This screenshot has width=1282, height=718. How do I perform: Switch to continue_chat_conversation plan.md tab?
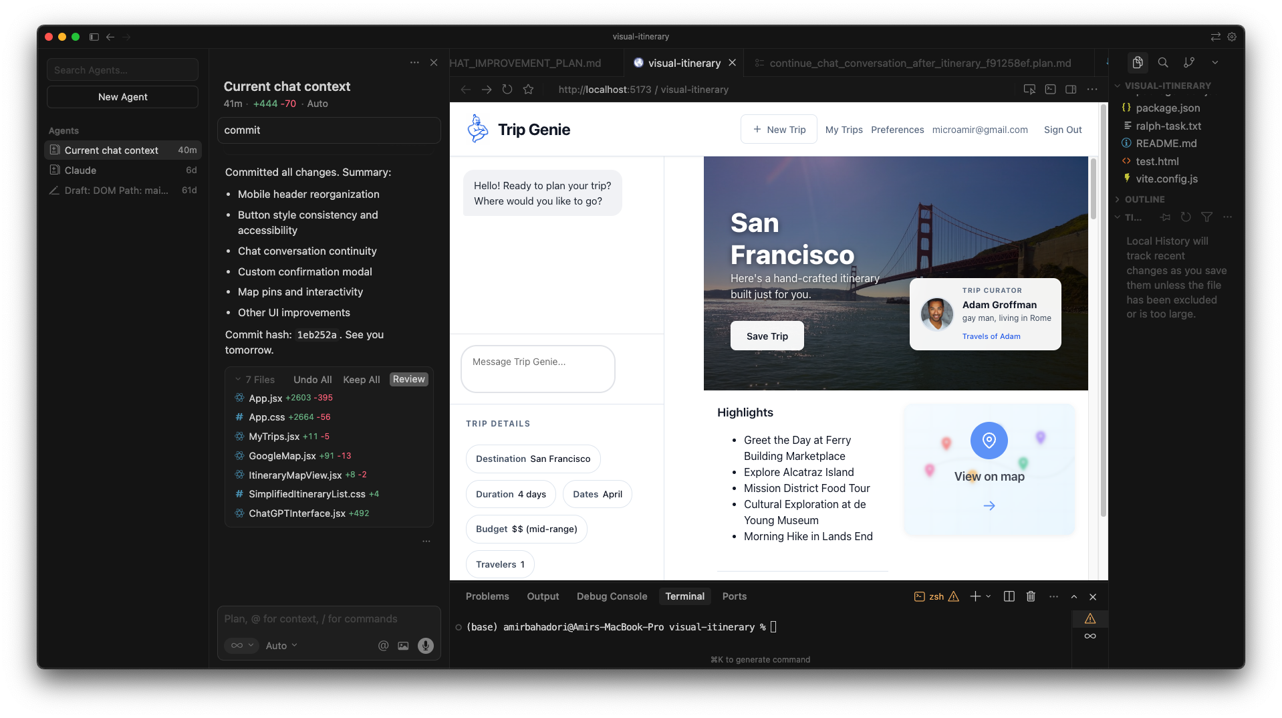click(x=920, y=63)
